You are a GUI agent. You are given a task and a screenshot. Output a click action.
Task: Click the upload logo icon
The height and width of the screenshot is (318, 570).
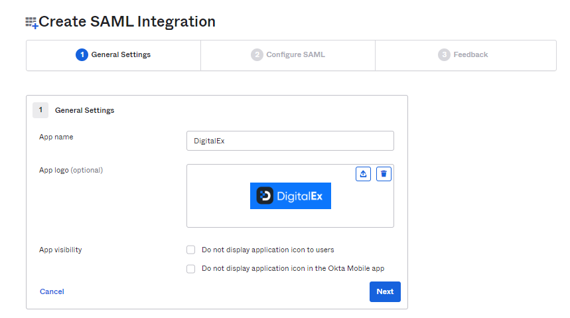tap(363, 174)
